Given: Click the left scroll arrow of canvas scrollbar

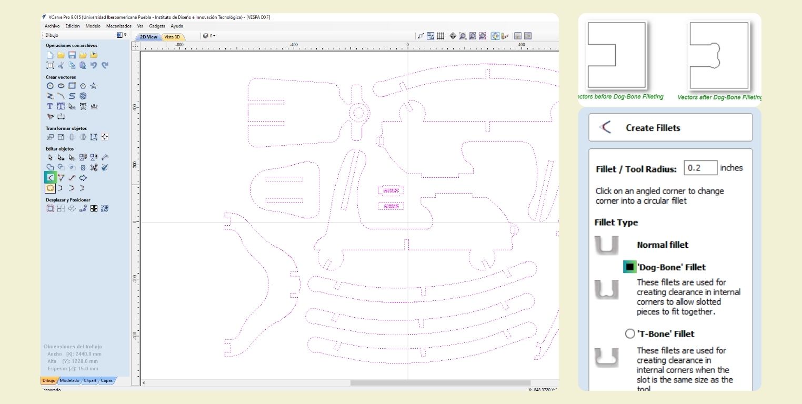Looking at the screenshot, I should tap(144, 383).
